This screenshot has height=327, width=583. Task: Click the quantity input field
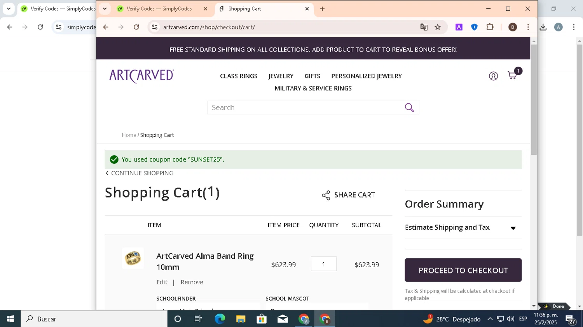click(x=324, y=264)
